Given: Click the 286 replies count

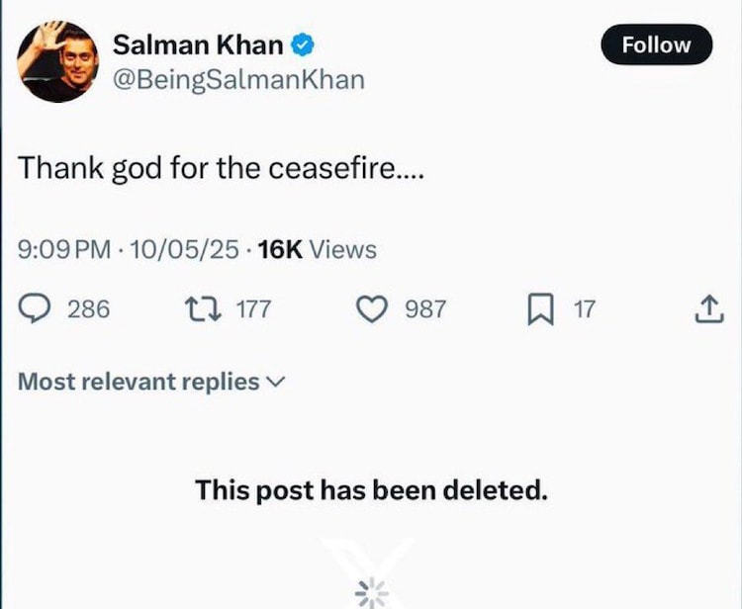Looking at the screenshot, I should click(88, 309).
